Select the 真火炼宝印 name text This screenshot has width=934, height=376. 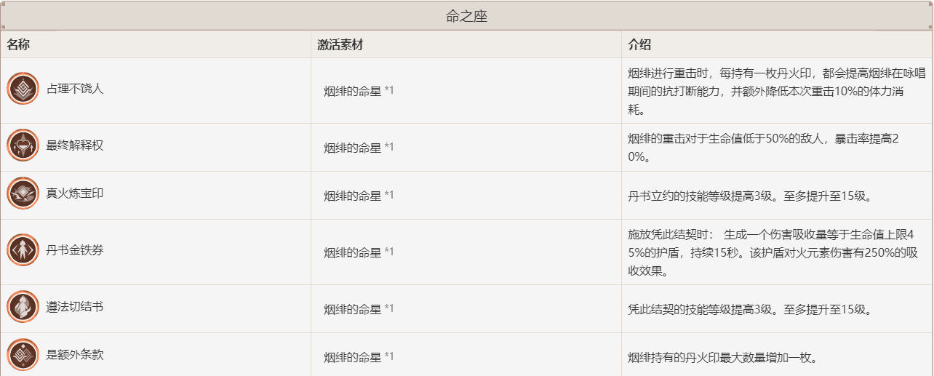click(x=75, y=193)
